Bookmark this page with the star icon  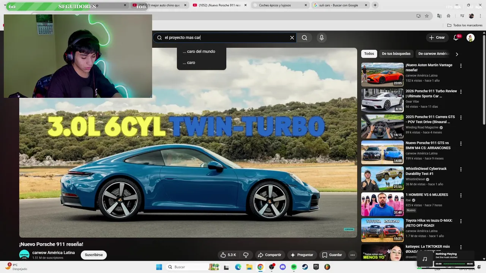click(427, 16)
